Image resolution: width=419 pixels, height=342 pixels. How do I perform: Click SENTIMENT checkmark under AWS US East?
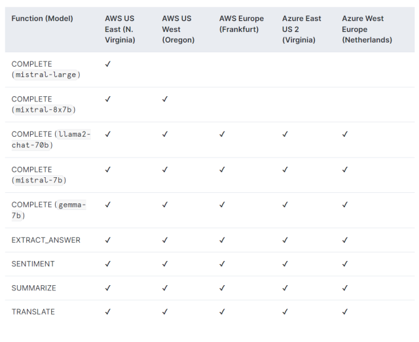pyautogui.click(x=107, y=264)
